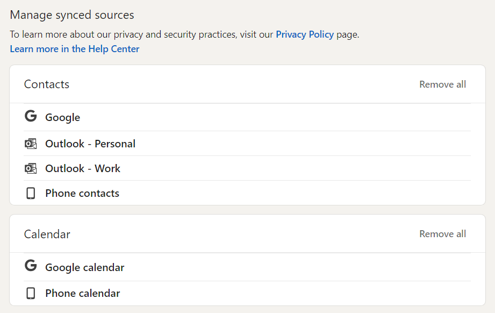Remove all synced calendar sources
495x313 pixels.
click(442, 233)
